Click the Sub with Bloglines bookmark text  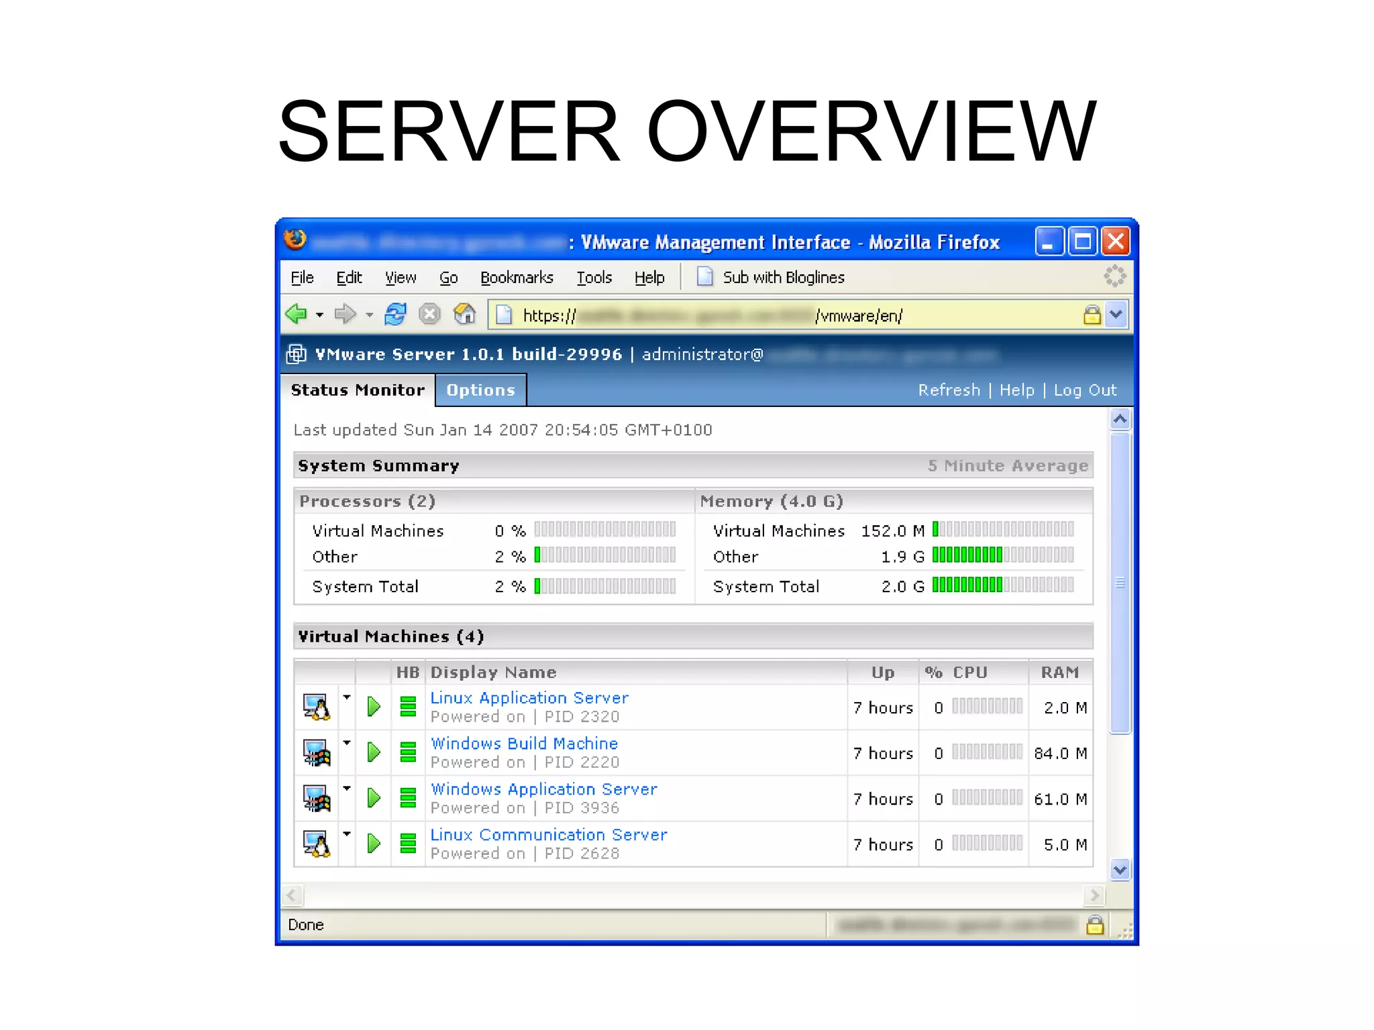click(784, 278)
